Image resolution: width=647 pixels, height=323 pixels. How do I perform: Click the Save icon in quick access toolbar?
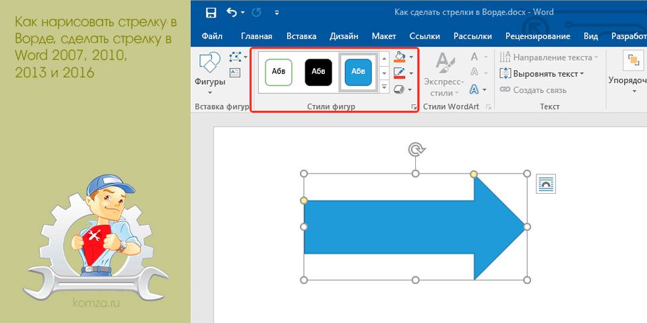pyautogui.click(x=211, y=13)
